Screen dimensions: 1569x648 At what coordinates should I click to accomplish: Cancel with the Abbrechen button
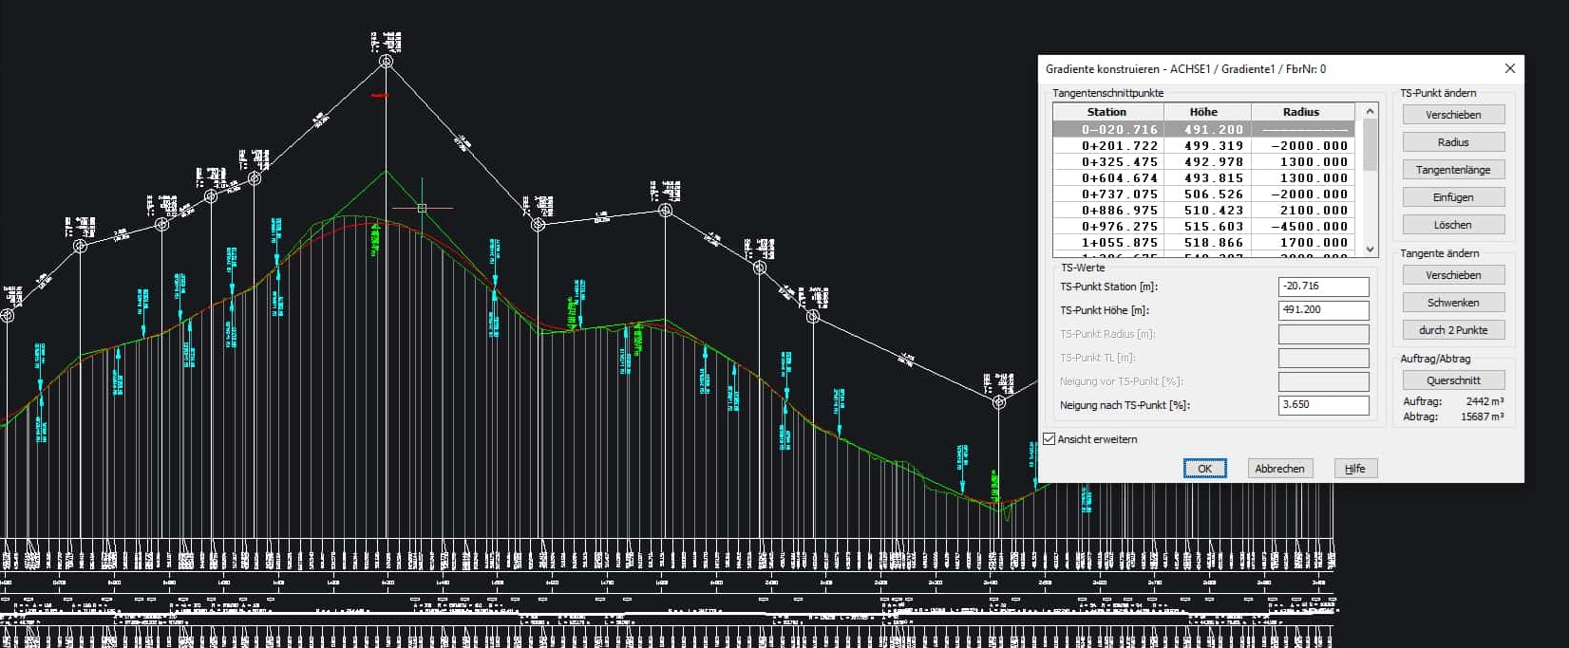[x=1279, y=469]
